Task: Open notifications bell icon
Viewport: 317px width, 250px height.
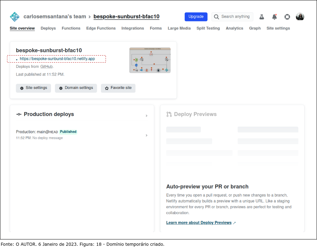Action: (274, 17)
